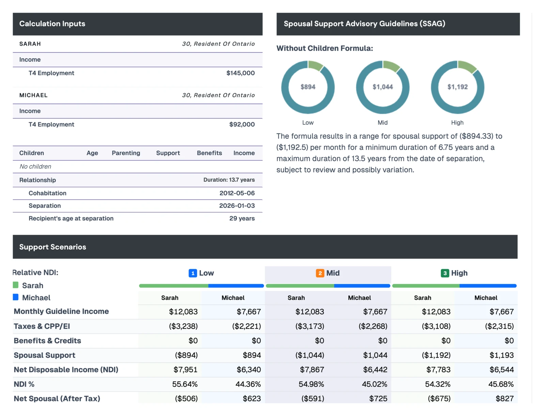
Task: Click the Spousal Support Advisory Guidelines header
Action: click(398, 24)
